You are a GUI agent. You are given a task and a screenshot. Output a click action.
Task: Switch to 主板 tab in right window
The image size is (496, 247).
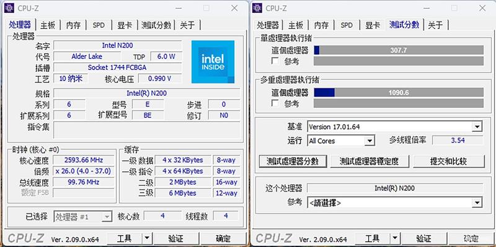(296, 25)
